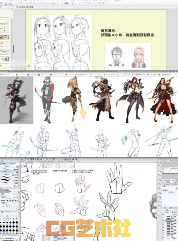Click the Navigator preview thumbnail
Image resolution: width=178 pixels, height=241 pixels.
(170, 171)
